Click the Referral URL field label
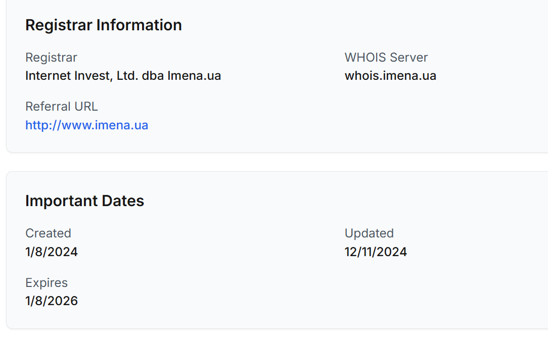 point(61,107)
